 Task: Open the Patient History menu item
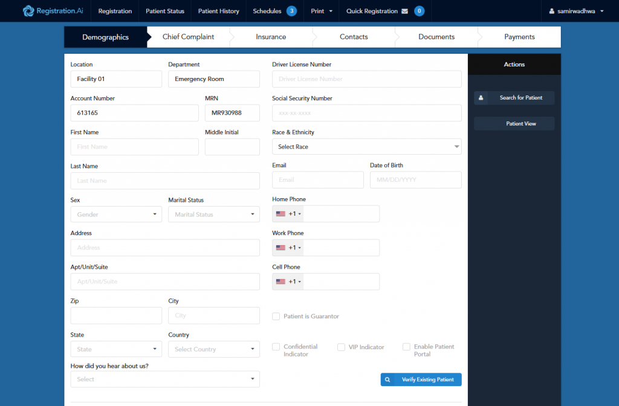pyautogui.click(x=219, y=11)
